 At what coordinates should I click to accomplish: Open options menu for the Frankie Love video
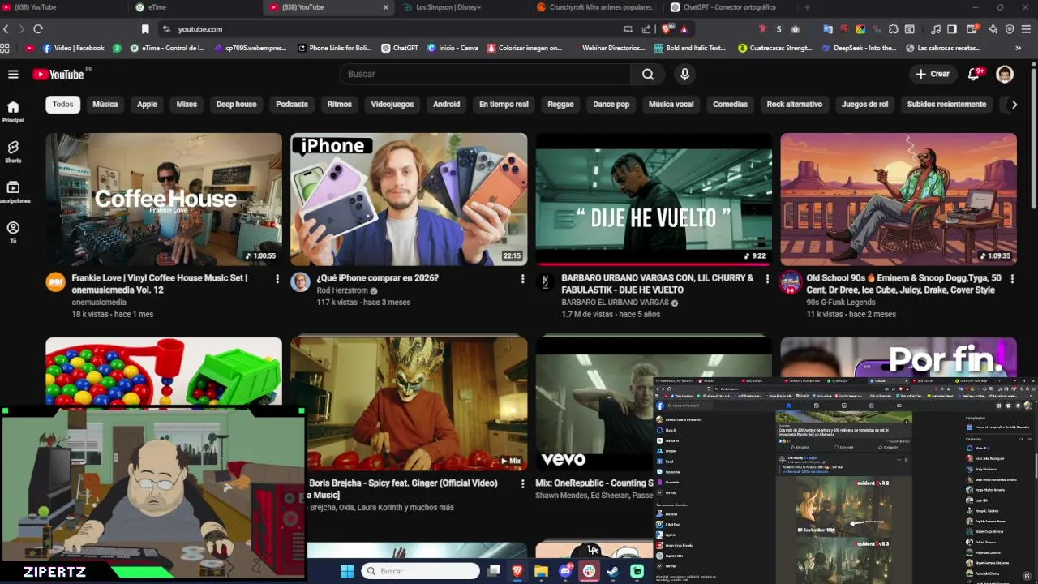click(x=277, y=279)
